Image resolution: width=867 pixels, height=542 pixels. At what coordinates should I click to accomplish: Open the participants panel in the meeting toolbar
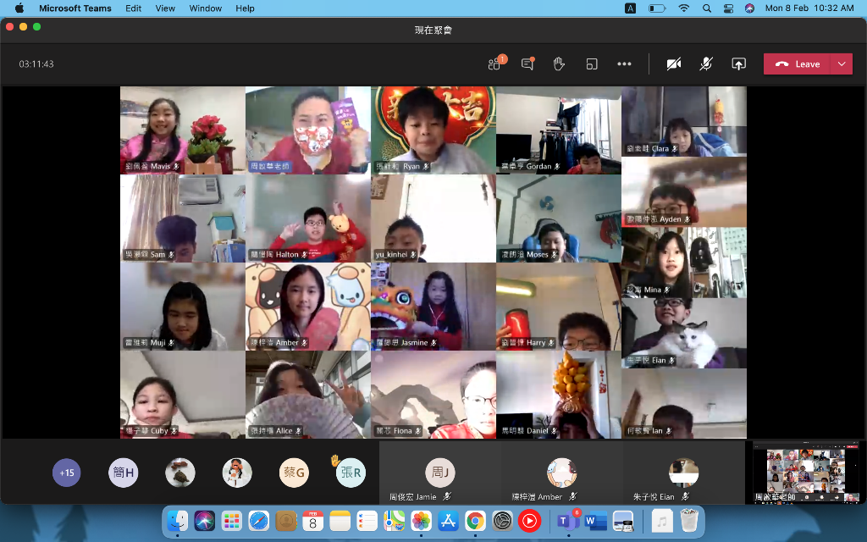[495, 64]
